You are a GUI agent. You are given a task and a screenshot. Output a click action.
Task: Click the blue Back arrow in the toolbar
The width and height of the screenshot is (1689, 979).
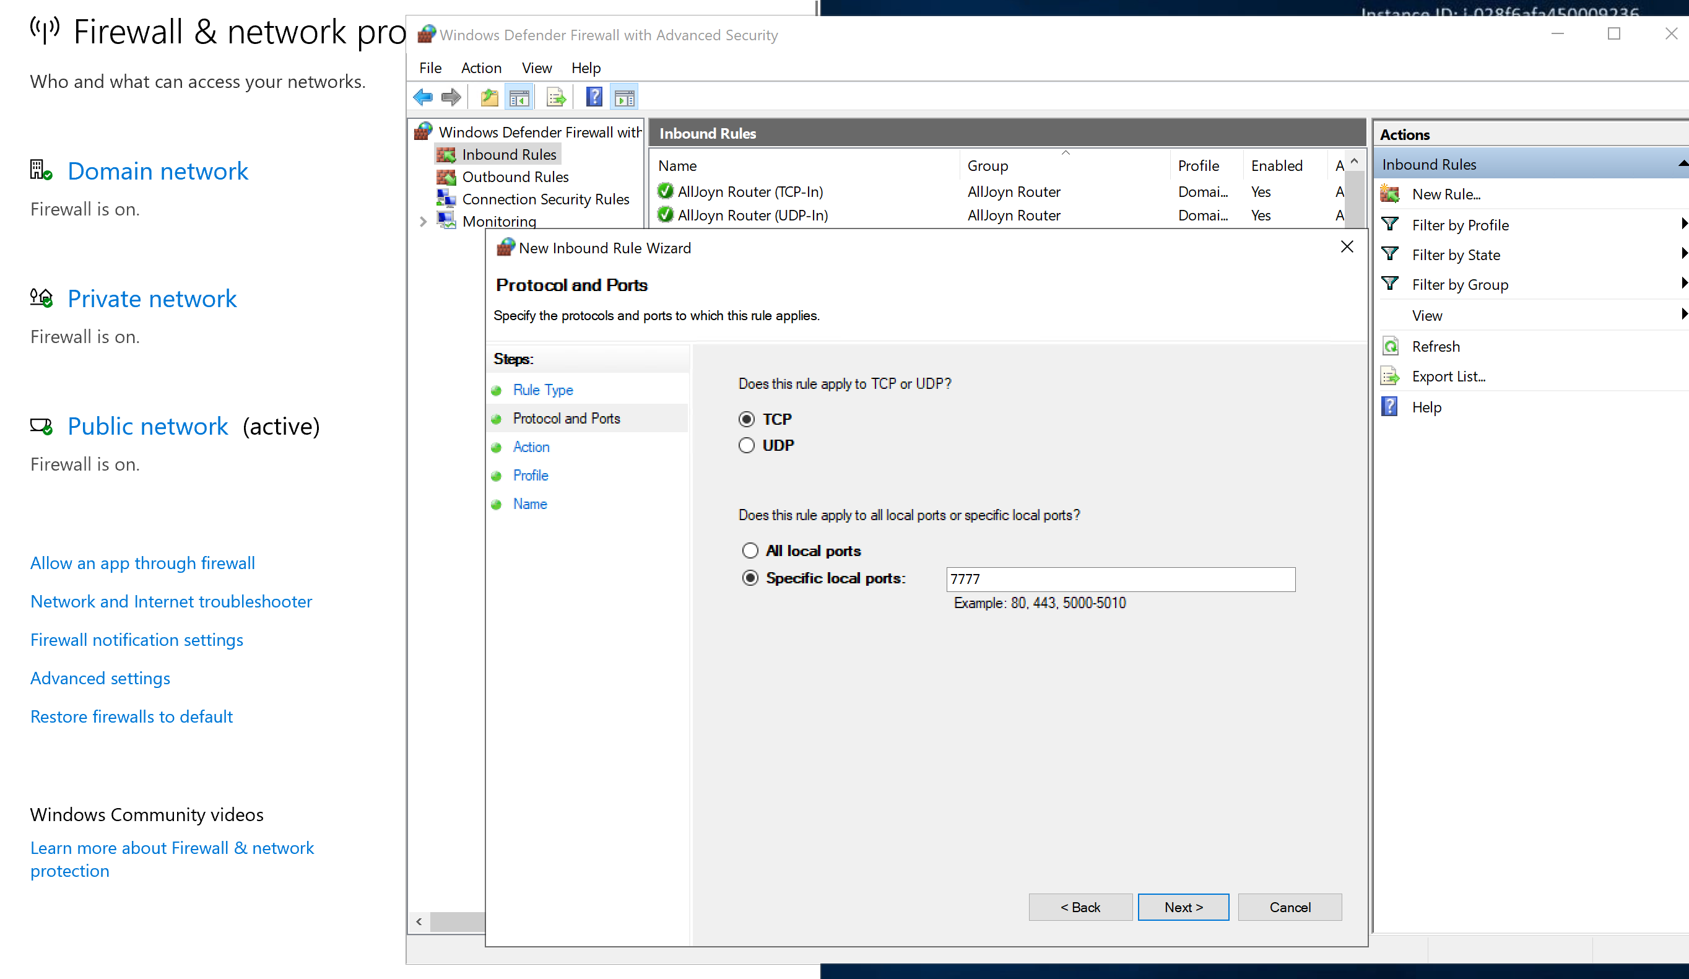tap(423, 98)
